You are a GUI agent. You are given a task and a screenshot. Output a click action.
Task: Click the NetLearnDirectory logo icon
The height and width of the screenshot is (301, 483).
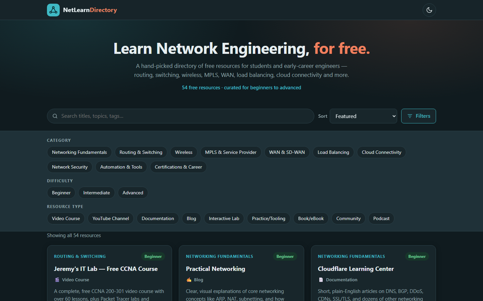[53, 10]
